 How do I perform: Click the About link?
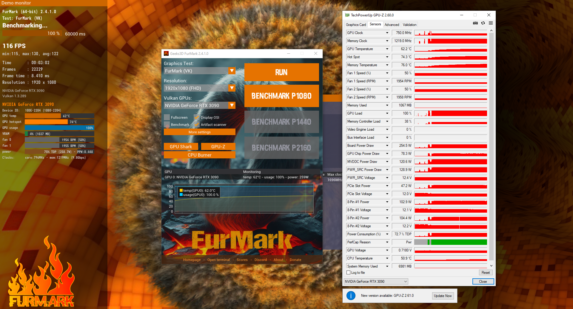(278, 260)
